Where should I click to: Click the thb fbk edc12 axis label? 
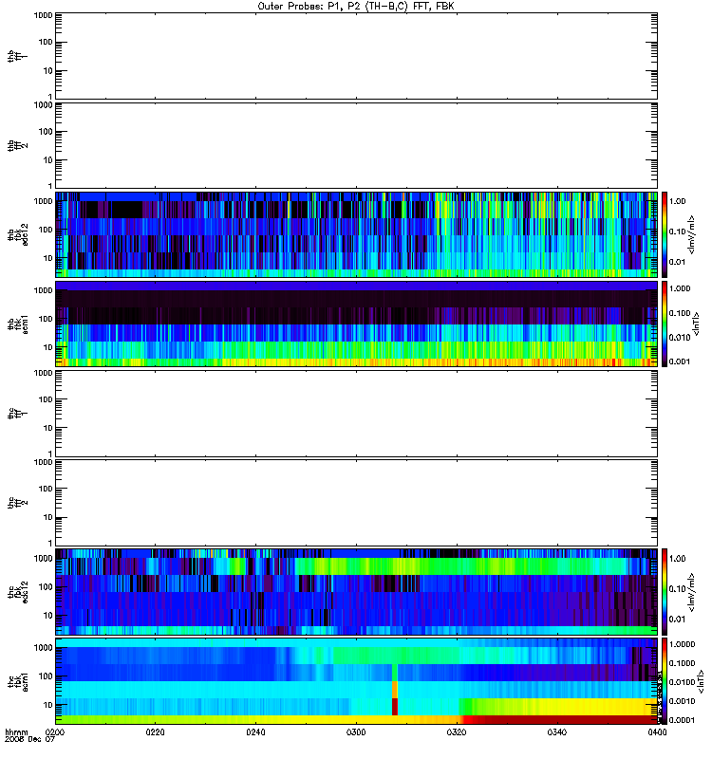tap(18, 234)
